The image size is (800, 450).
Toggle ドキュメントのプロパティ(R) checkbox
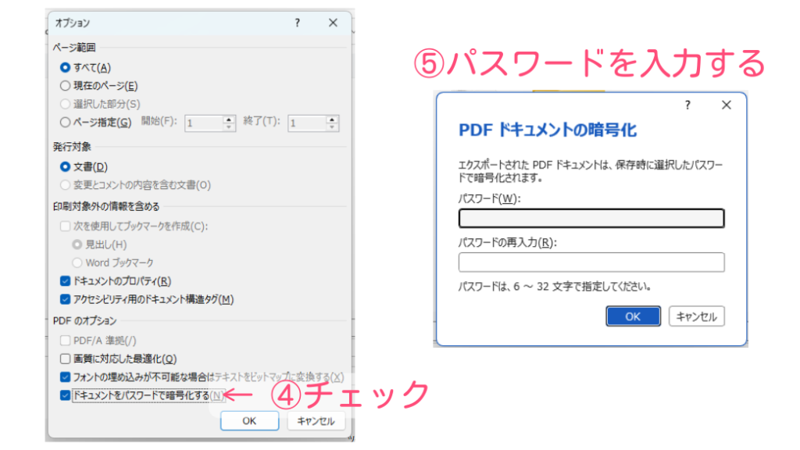coord(66,281)
